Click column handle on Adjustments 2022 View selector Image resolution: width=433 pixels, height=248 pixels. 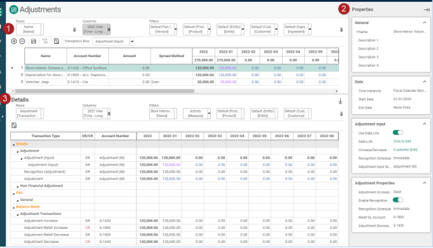(109, 30)
